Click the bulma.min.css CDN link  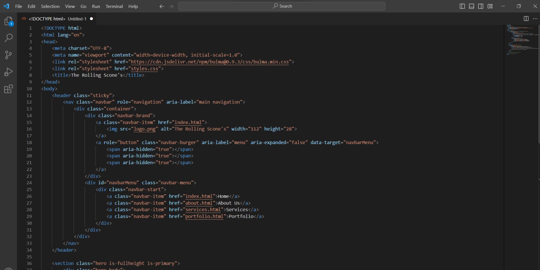[210, 62]
